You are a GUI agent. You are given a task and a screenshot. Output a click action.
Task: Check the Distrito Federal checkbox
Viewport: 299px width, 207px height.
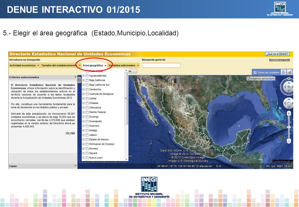point(87,112)
